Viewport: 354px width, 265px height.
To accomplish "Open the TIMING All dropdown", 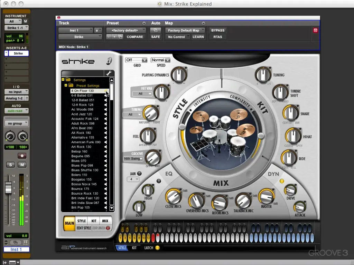I will [x=132, y=115].
